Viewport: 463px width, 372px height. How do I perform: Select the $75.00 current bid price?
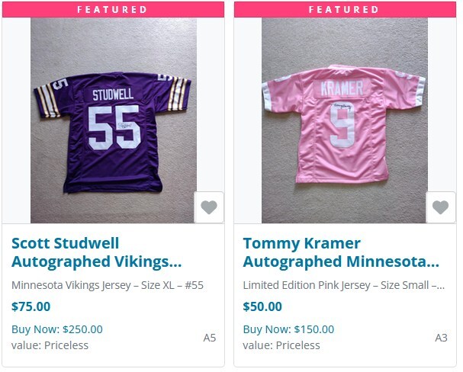pyautogui.click(x=31, y=306)
